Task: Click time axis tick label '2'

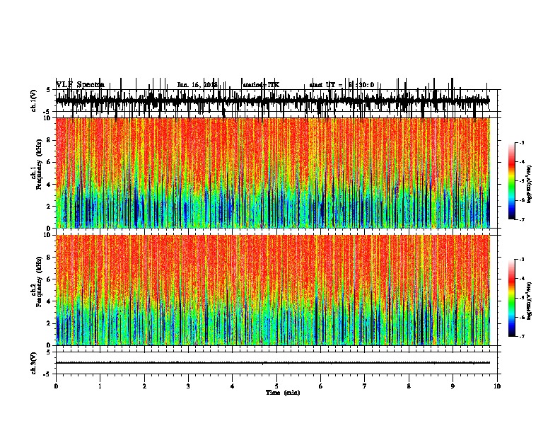Action: tap(144, 386)
